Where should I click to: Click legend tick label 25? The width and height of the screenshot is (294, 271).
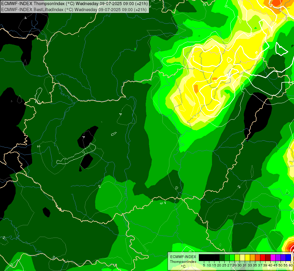(224, 265)
